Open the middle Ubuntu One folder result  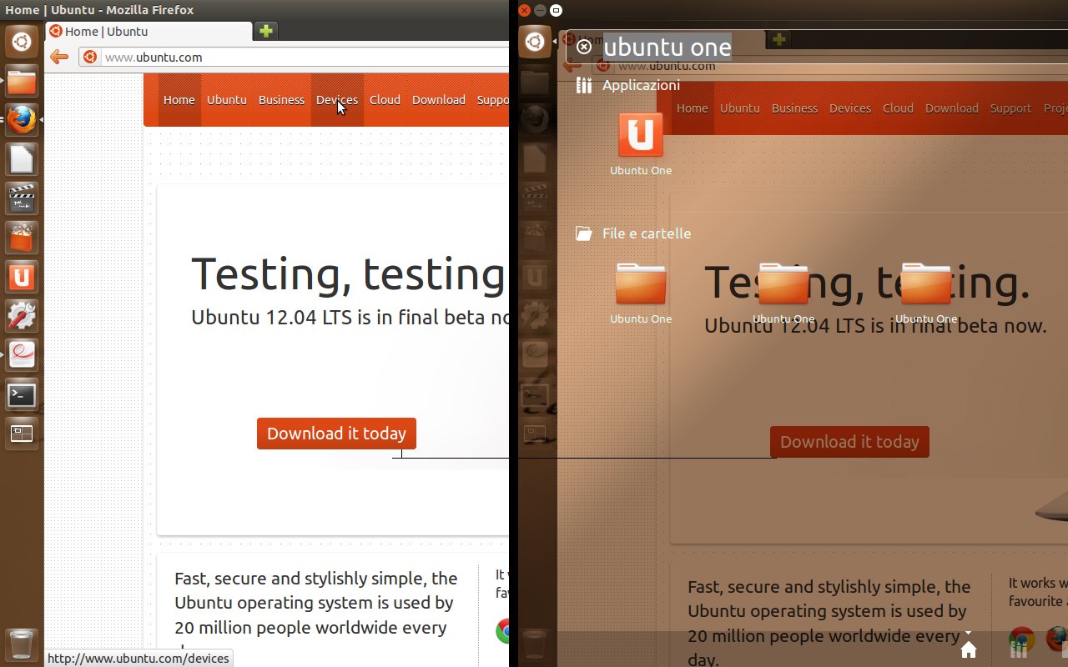point(783,293)
